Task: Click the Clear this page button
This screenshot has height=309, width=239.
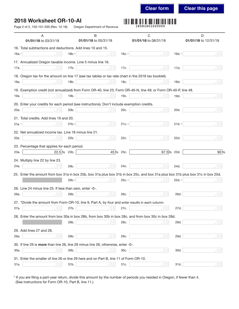Action: pos(201,8)
